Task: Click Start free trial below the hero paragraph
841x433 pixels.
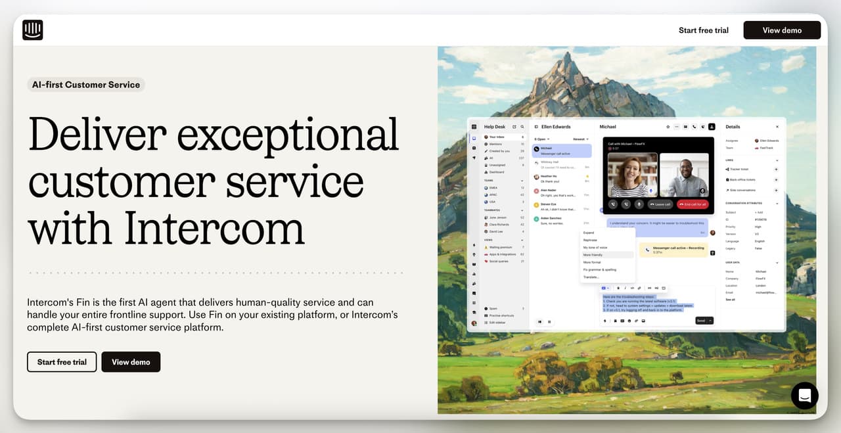Action: click(x=62, y=362)
